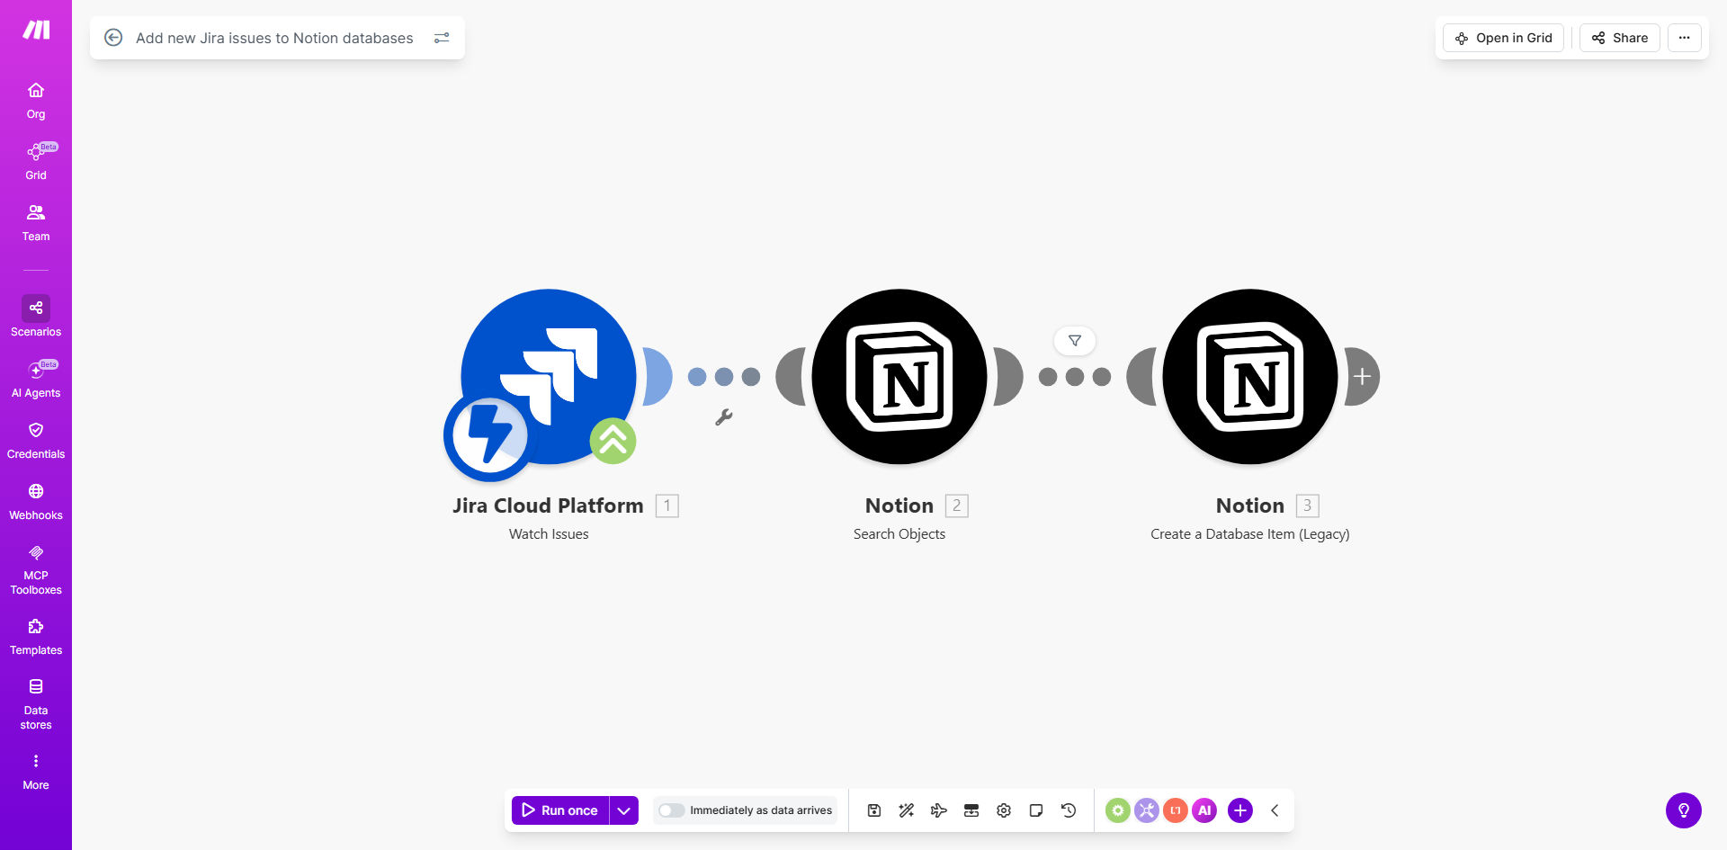This screenshot has height=850, width=1727.
Task: Open scenario settings gear in bottom toolbar
Action: tap(1004, 810)
